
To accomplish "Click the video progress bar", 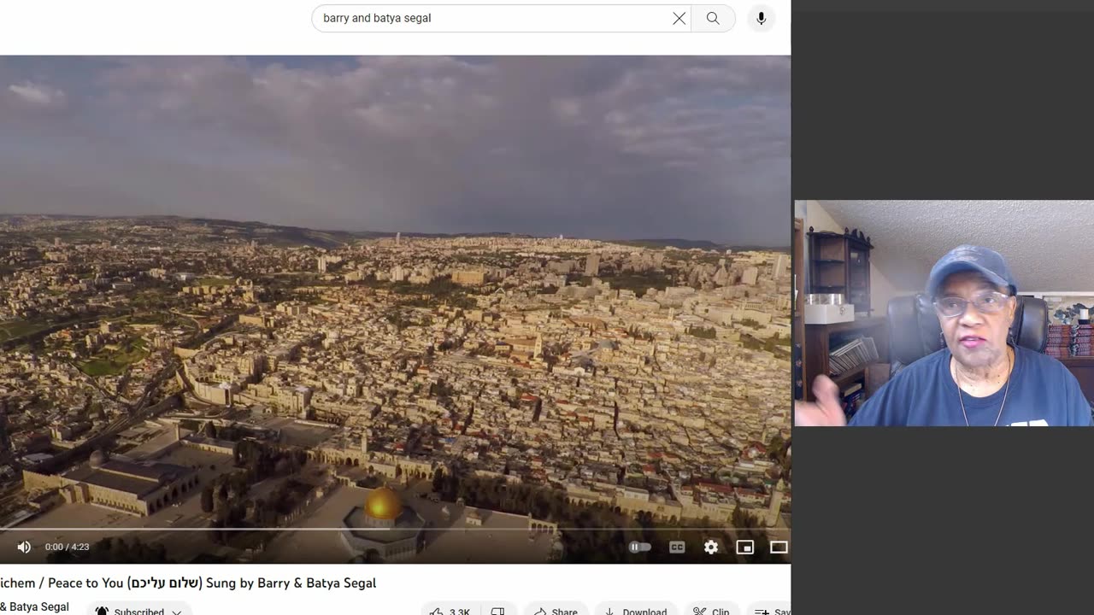I will pos(395,529).
